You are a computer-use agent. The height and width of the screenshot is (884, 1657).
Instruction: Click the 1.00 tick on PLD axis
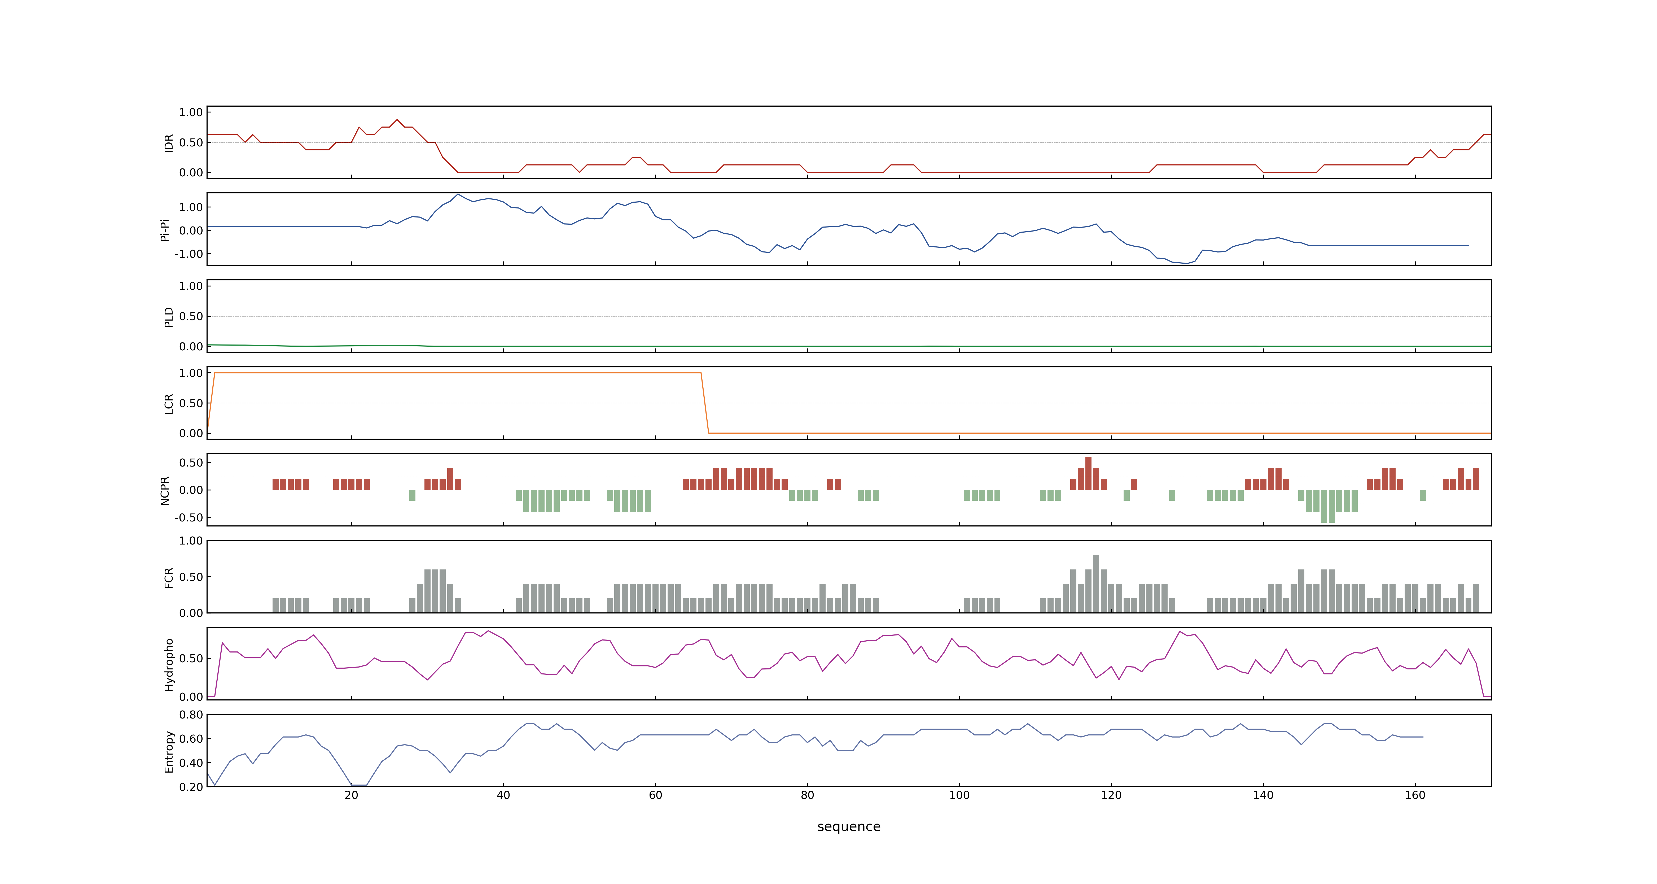(x=191, y=286)
